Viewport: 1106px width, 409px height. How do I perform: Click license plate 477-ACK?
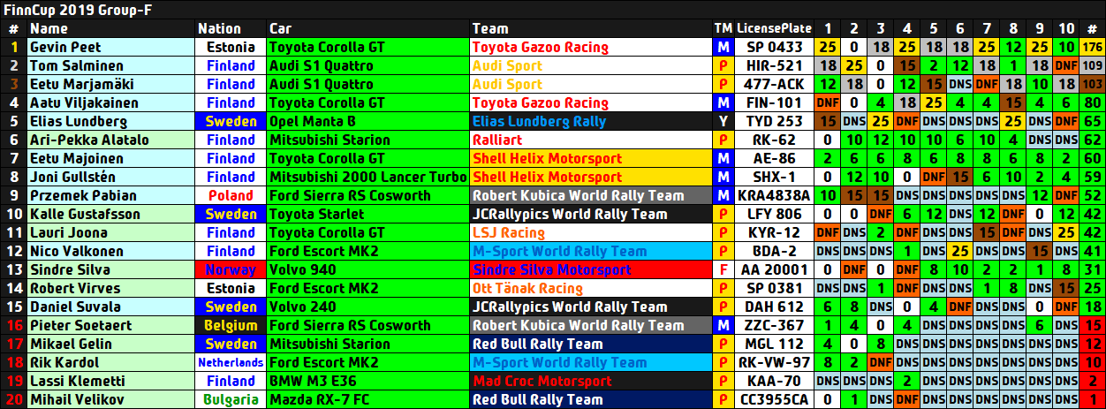(x=775, y=84)
